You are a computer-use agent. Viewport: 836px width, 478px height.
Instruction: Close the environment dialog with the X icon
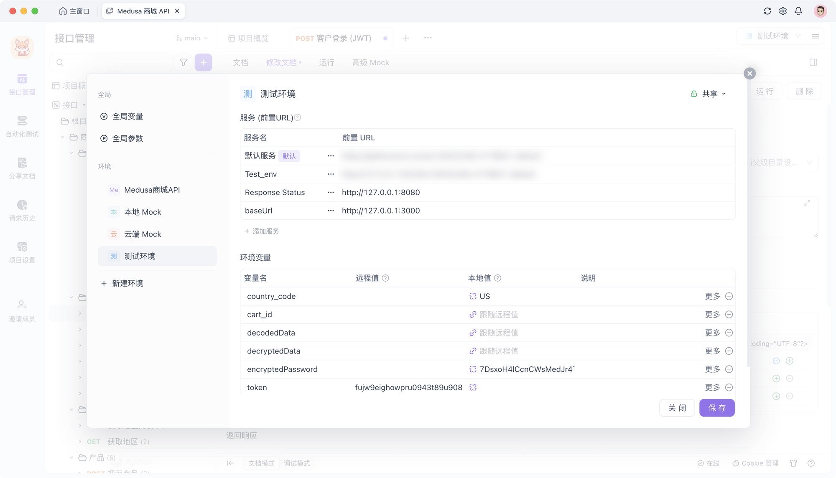pyautogui.click(x=749, y=74)
